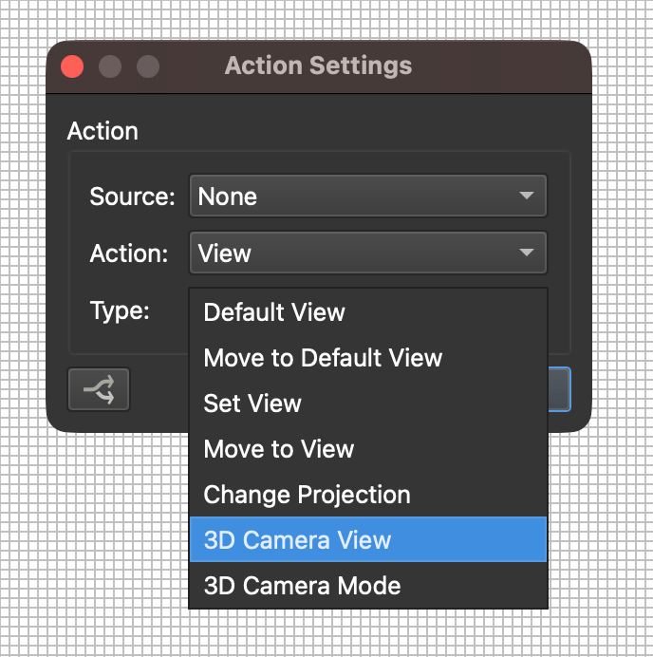Click the Action section heading
This screenshot has height=657, width=653.
coord(103,131)
